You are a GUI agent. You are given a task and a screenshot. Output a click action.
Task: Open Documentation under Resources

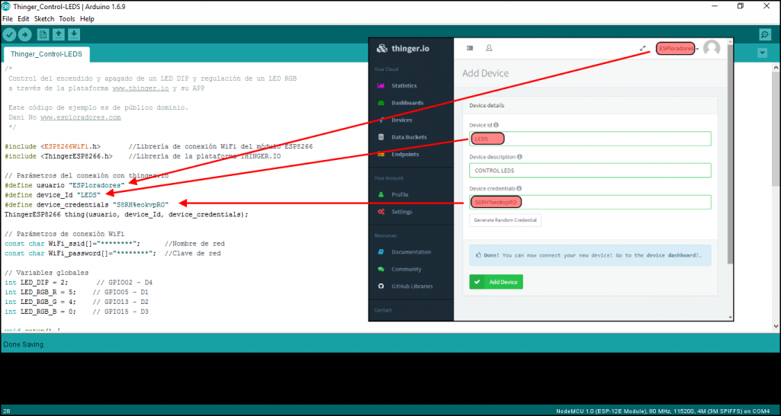[410, 251]
